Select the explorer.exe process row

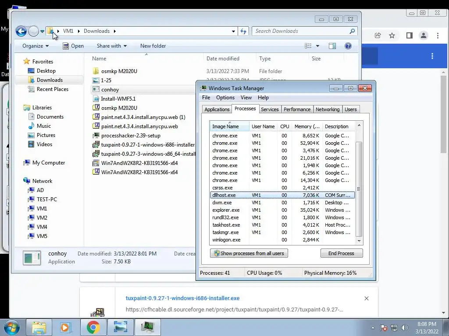pyautogui.click(x=282, y=210)
